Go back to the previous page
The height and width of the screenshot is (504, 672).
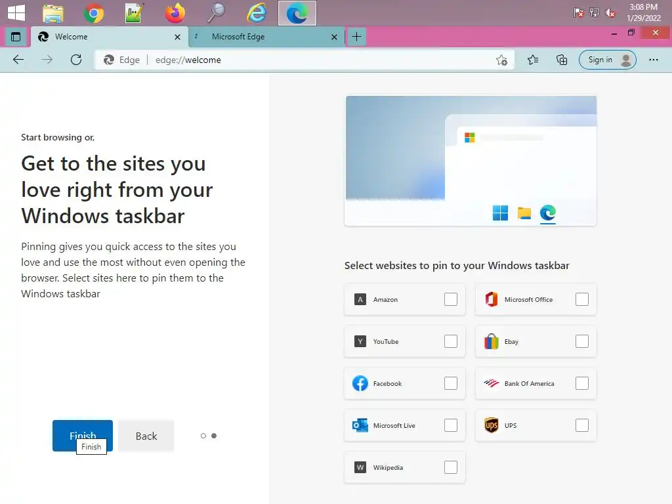point(18,60)
